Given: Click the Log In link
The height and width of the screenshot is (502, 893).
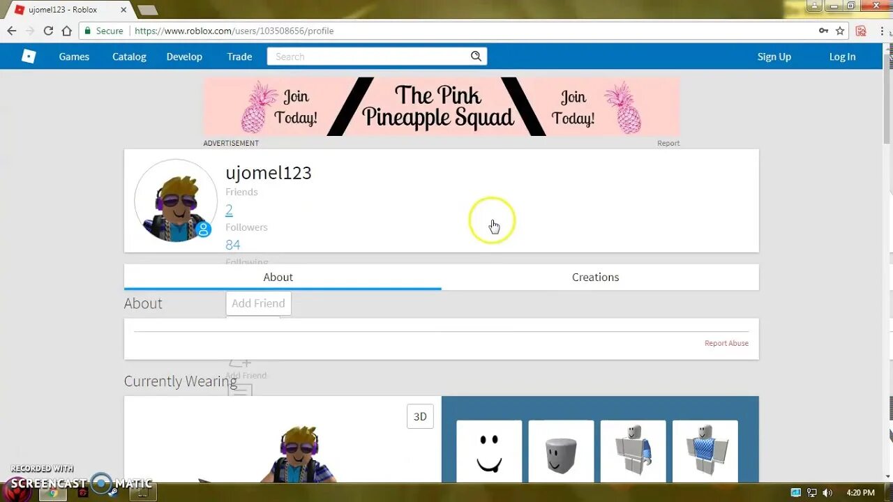Looking at the screenshot, I should [x=842, y=56].
